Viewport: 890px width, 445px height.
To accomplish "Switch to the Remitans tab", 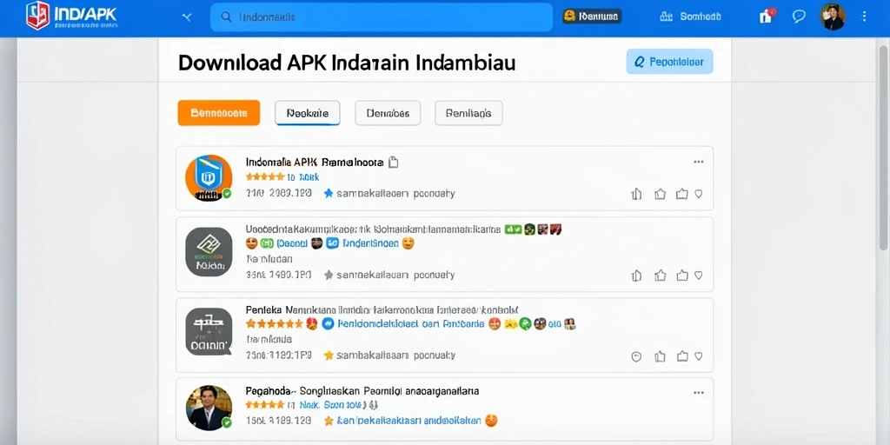I will pos(468,113).
